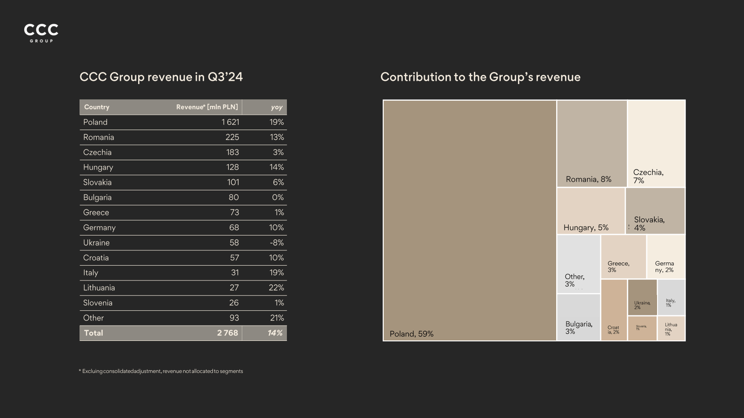Select the Romania row label in table
The height and width of the screenshot is (418, 744).
[x=99, y=137]
